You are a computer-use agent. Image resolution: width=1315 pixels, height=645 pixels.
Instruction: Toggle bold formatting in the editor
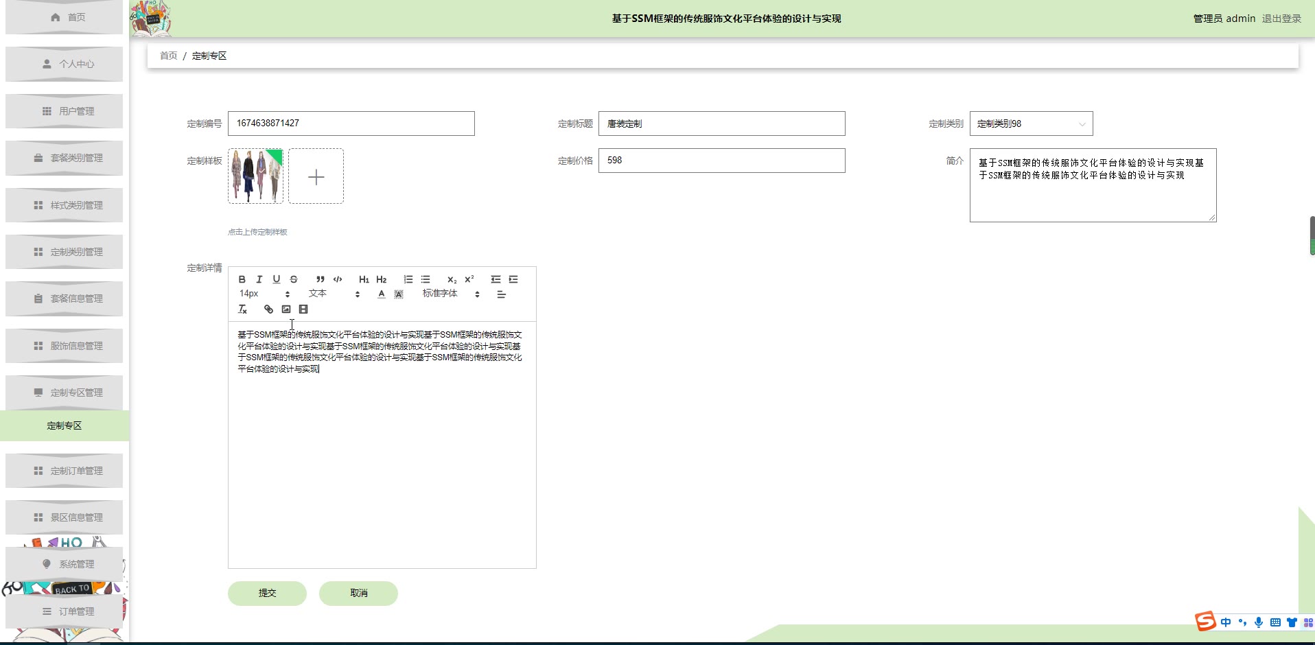coord(242,279)
